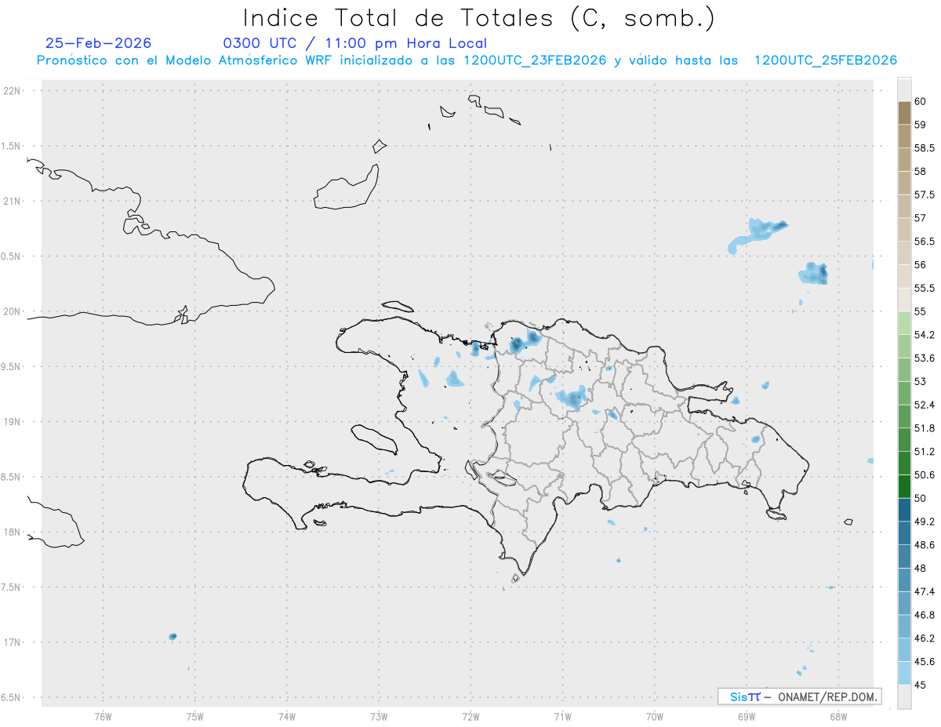Click the '19N' latitude label
Viewport: 941px width, 727px height.
pyautogui.click(x=13, y=422)
